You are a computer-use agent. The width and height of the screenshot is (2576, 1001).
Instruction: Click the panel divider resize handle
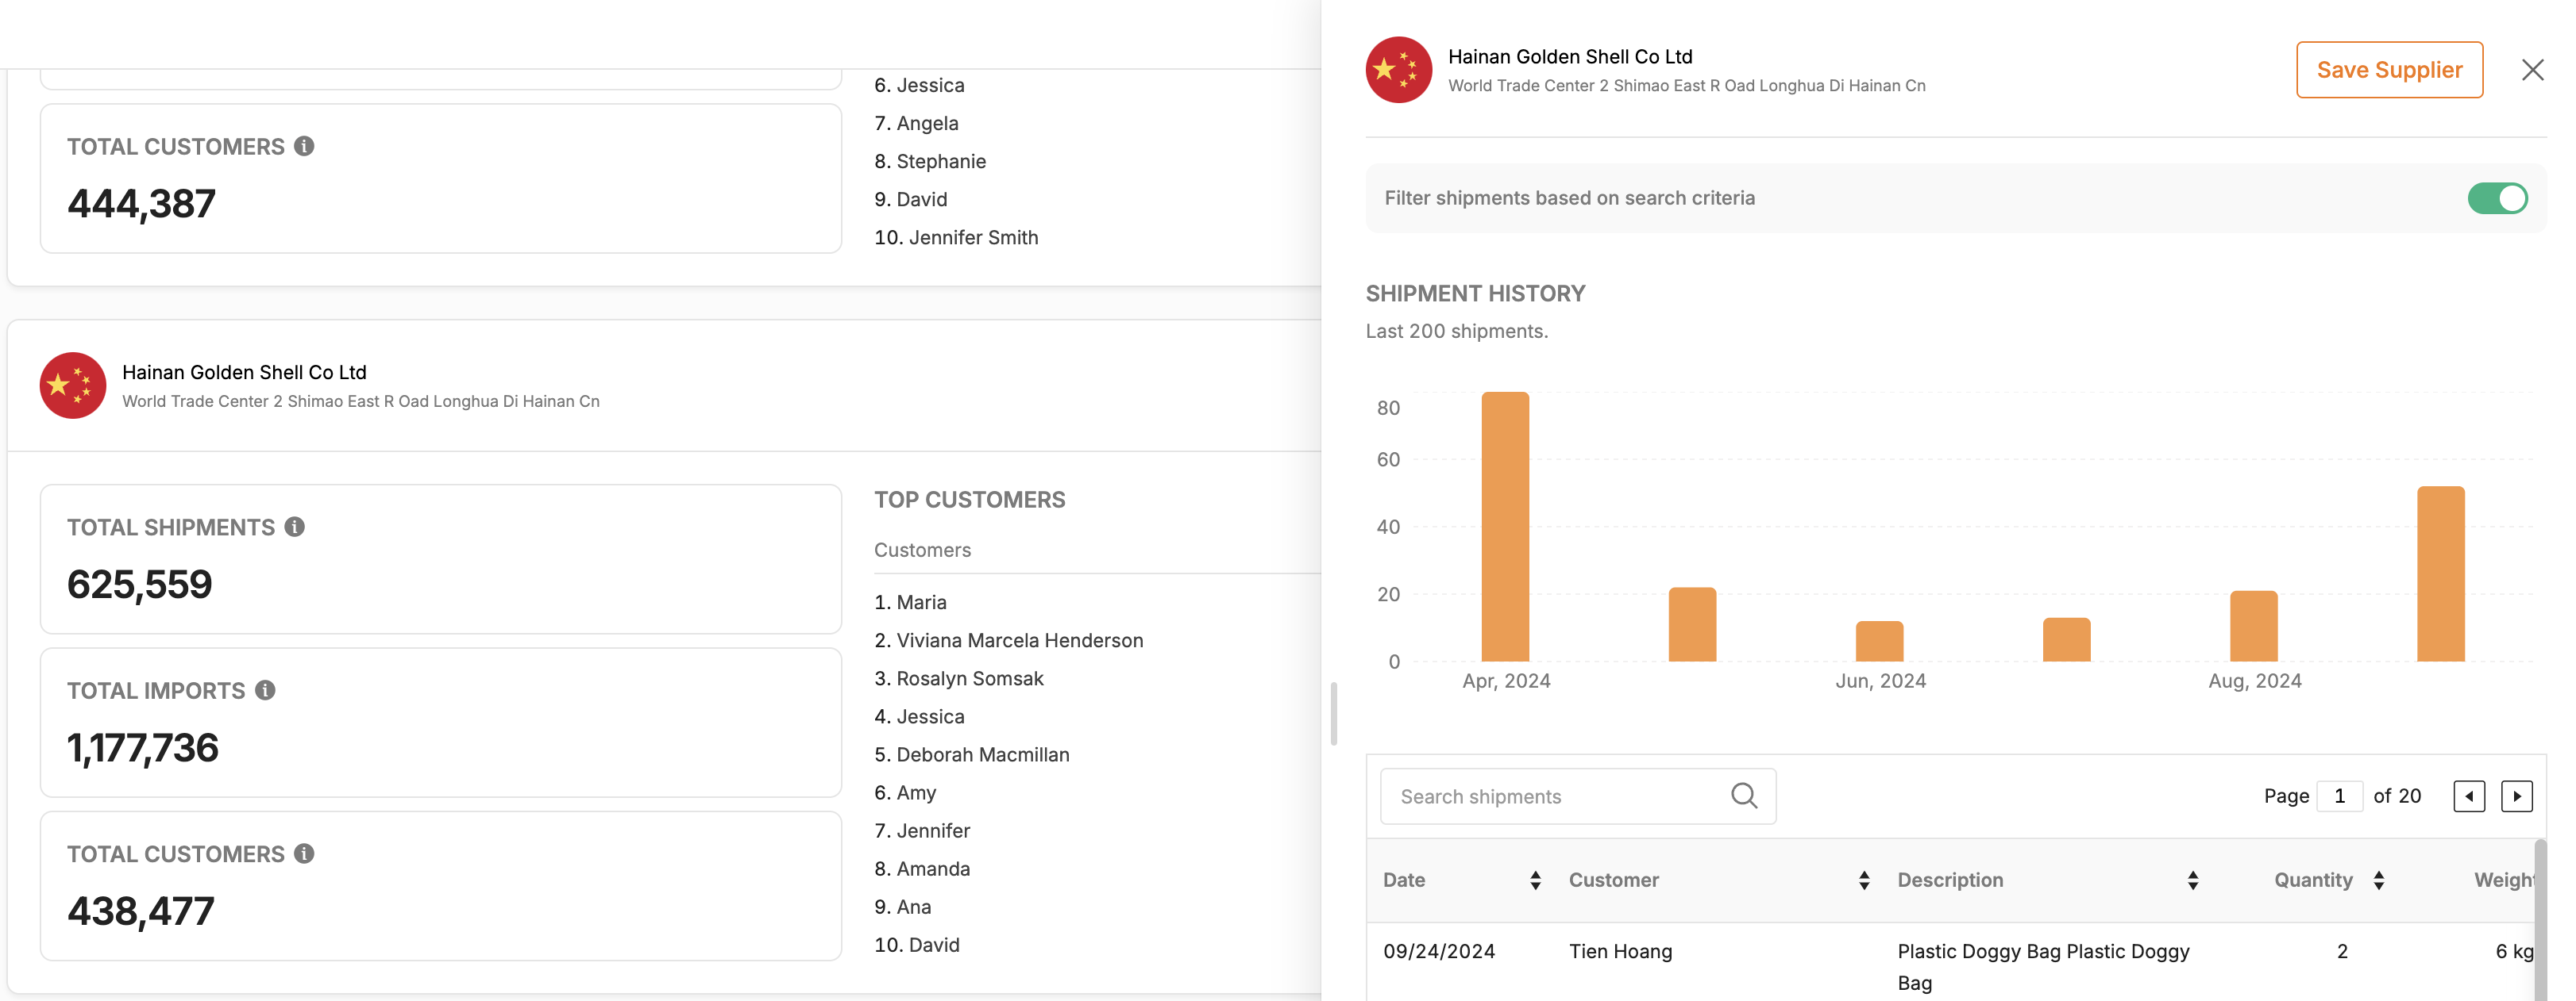[1333, 713]
